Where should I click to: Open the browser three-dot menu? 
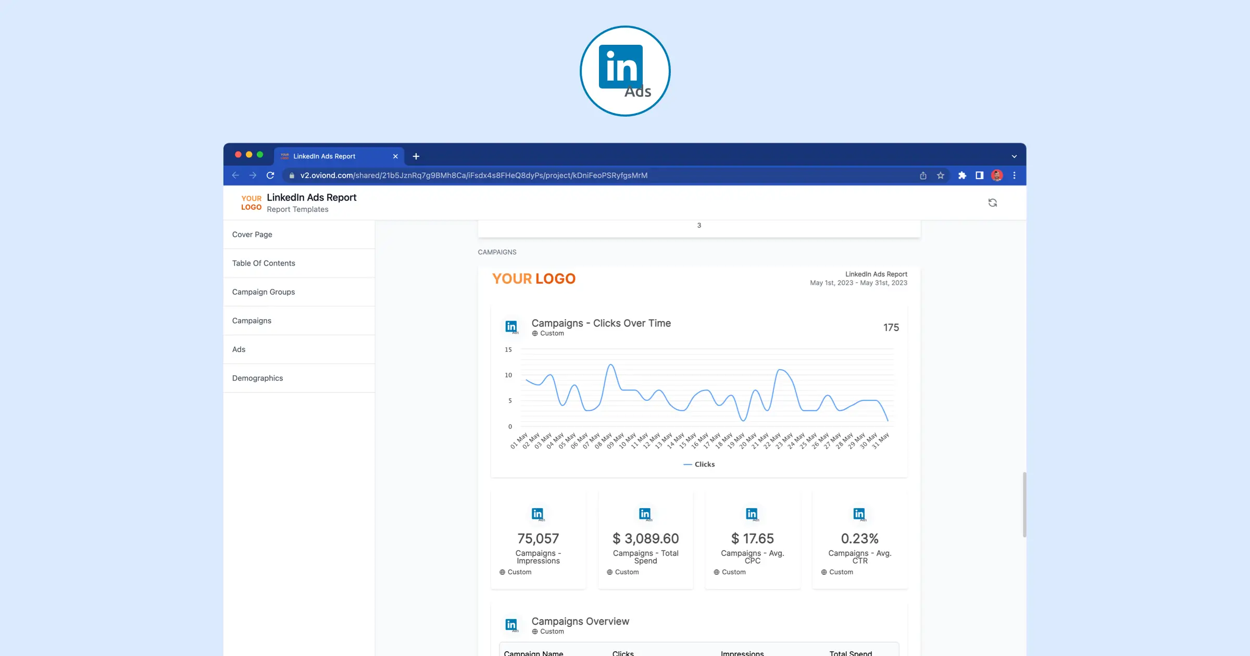[x=1014, y=175]
